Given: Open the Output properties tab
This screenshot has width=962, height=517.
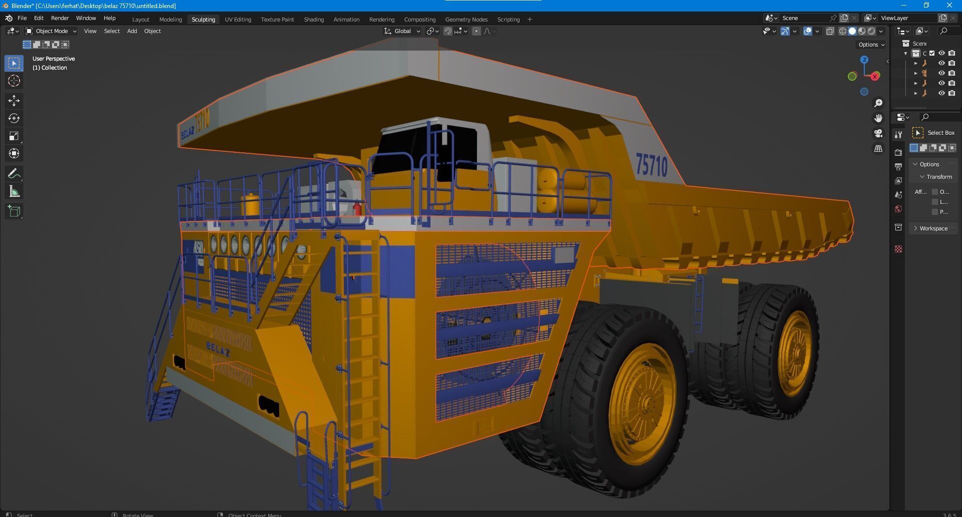Looking at the screenshot, I should (x=898, y=166).
